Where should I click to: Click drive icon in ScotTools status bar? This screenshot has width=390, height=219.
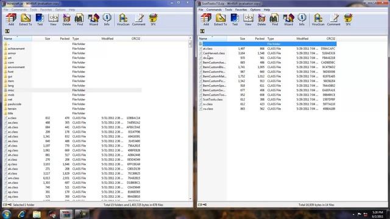click(200, 205)
